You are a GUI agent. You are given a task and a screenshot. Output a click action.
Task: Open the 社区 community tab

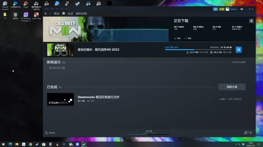[70, 13]
